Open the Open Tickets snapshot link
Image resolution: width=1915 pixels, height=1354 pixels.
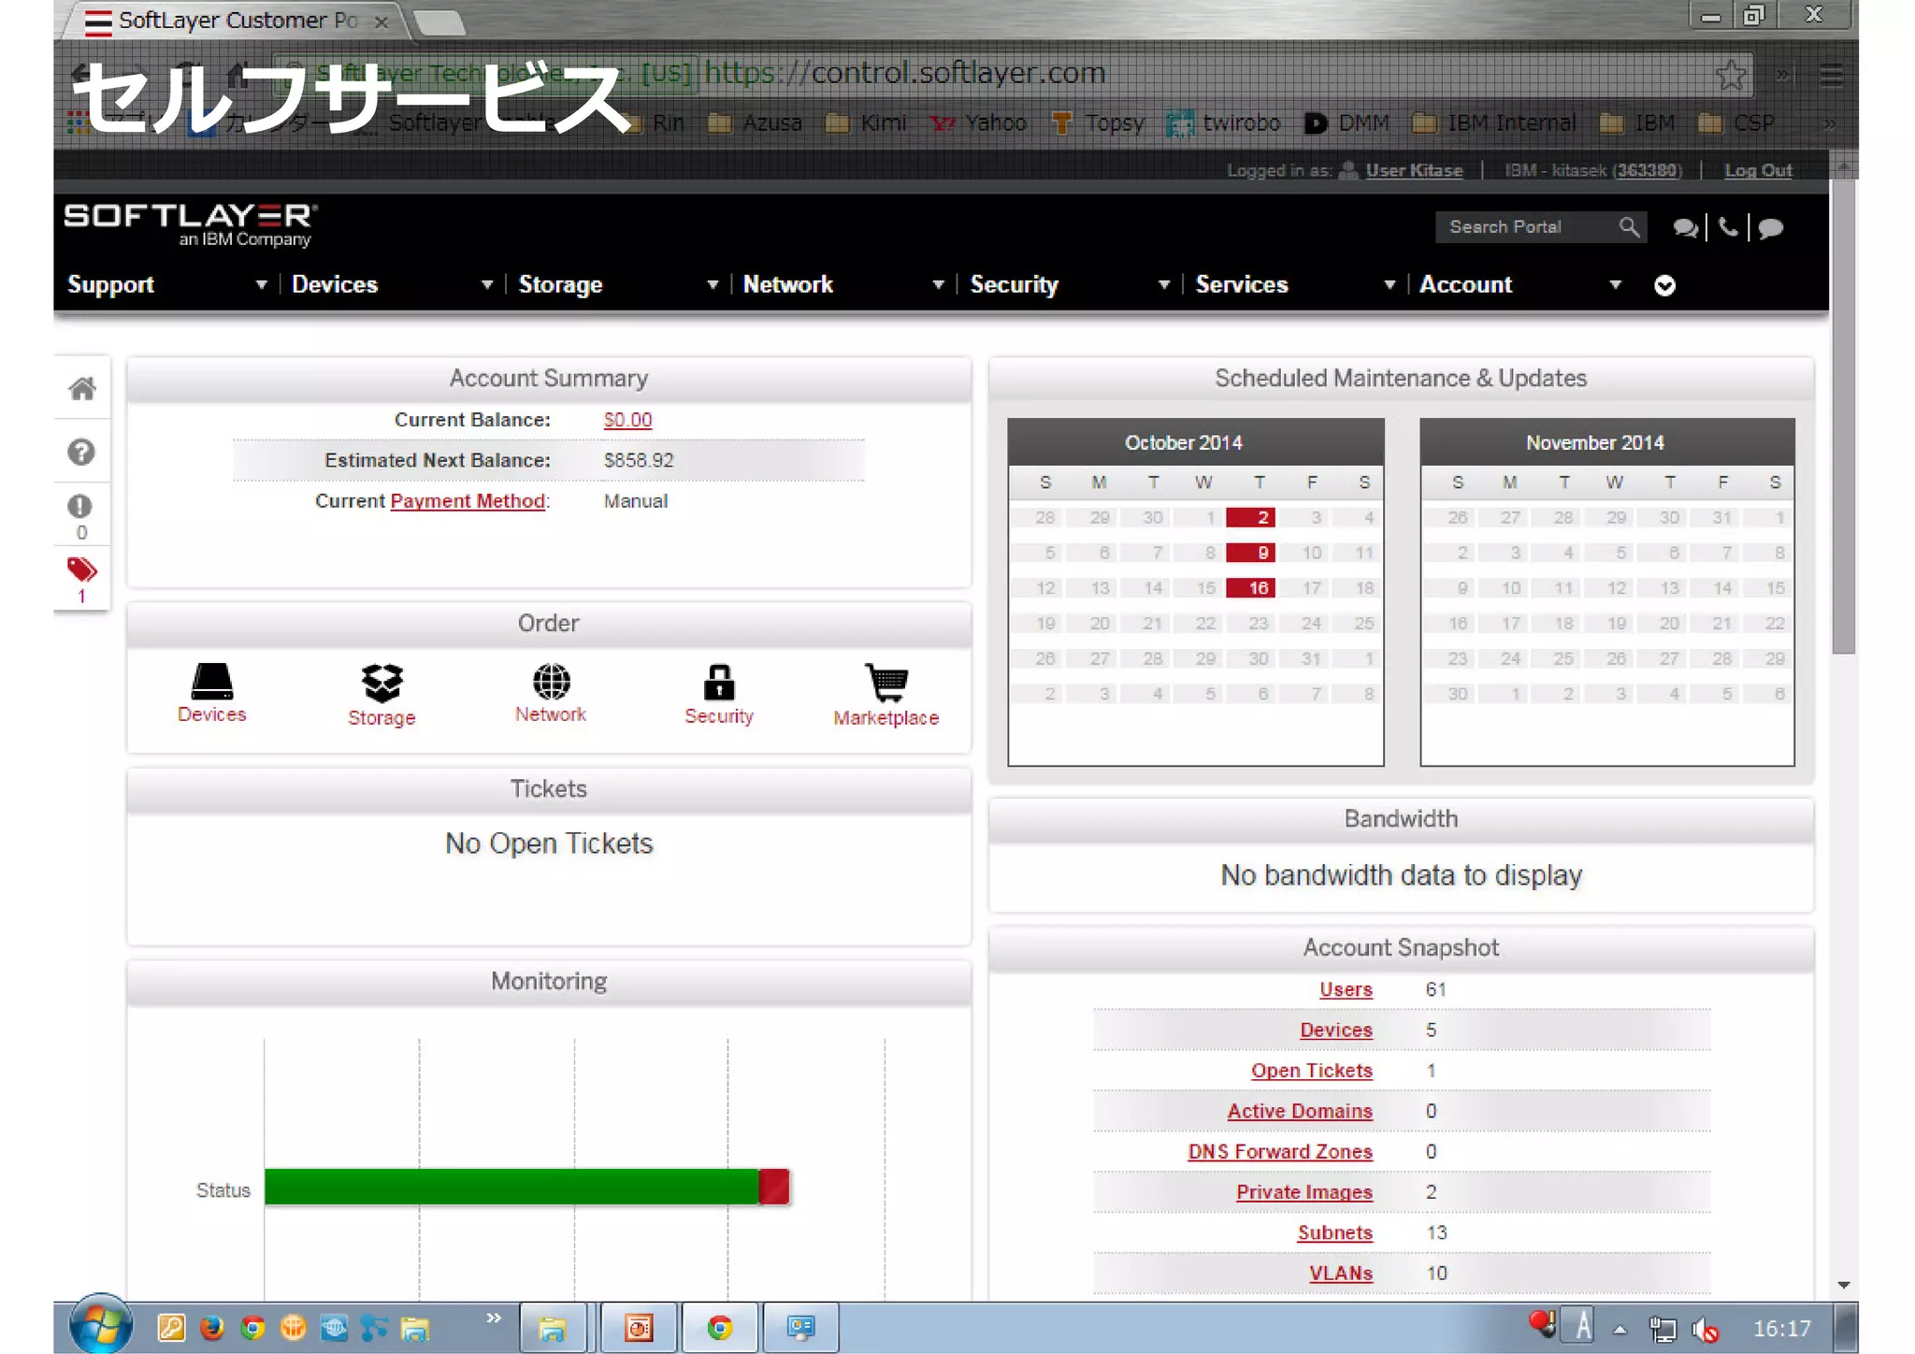coord(1312,1071)
